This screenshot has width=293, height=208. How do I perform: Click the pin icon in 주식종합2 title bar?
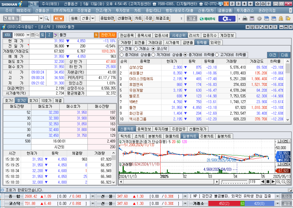(x=271, y=27)
